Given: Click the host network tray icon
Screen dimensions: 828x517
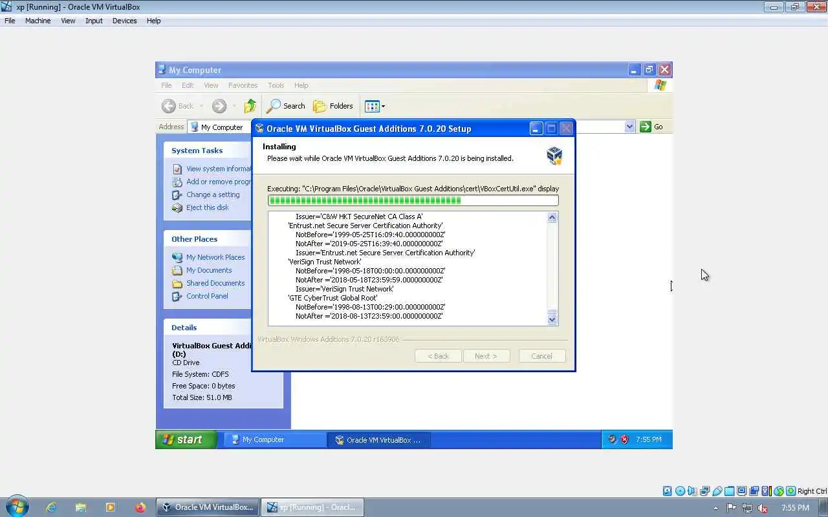Looking at the screenshot, I should point(747,508).
